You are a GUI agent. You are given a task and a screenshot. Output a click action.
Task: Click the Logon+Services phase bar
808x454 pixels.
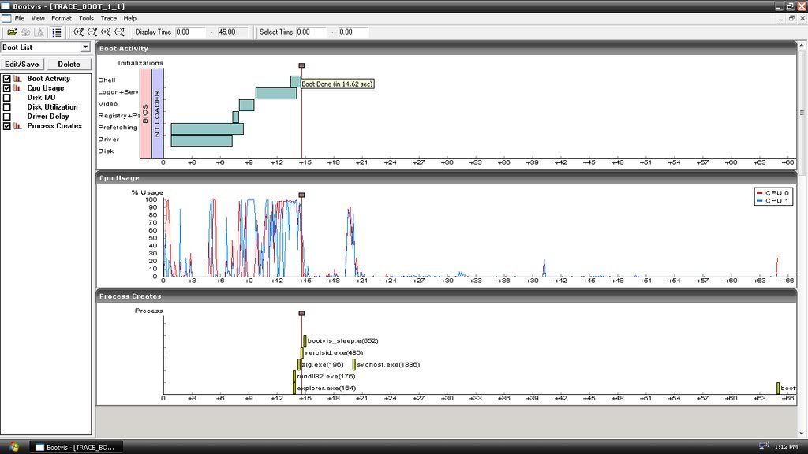coord(276,93)
